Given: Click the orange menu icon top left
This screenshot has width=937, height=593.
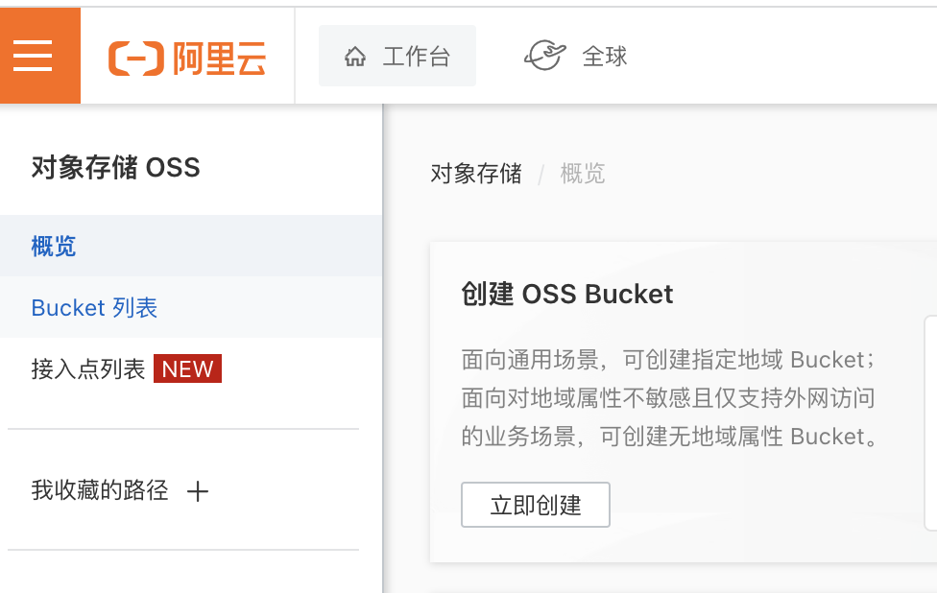Looking at the screenshot, I should [35, 55].
